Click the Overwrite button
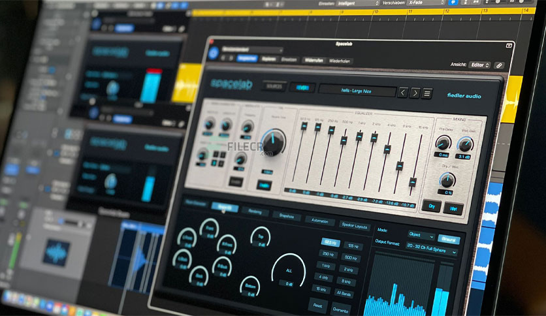546x316 pixels. 340,310
